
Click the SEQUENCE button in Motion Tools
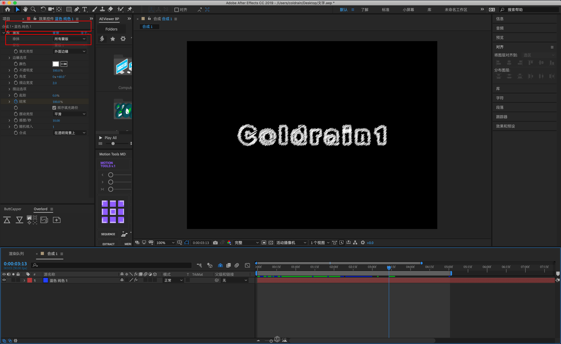pos(108,234)
